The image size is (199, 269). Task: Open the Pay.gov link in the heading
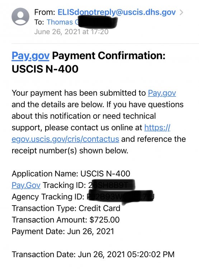[30, 56]
